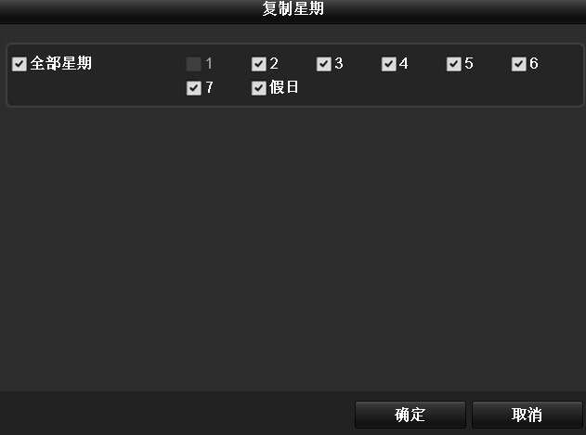586x435 pixels.
Task: Click the 复制星期 dialog title
Action: click(293, 8)
